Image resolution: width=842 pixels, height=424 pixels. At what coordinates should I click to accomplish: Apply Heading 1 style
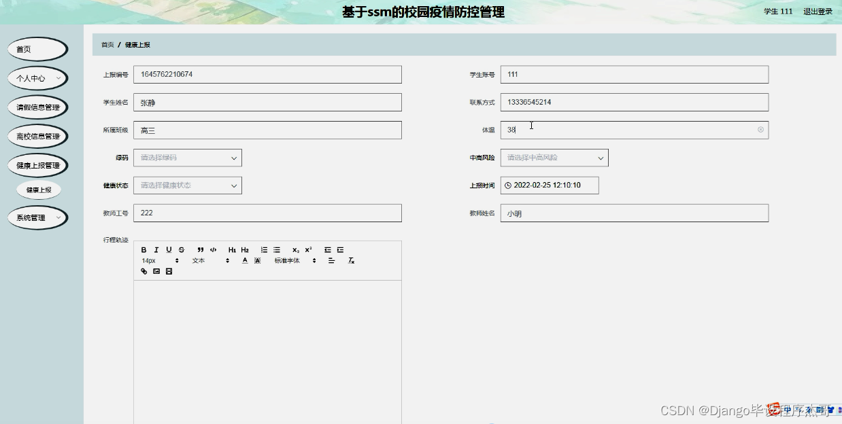pos(232,250)
